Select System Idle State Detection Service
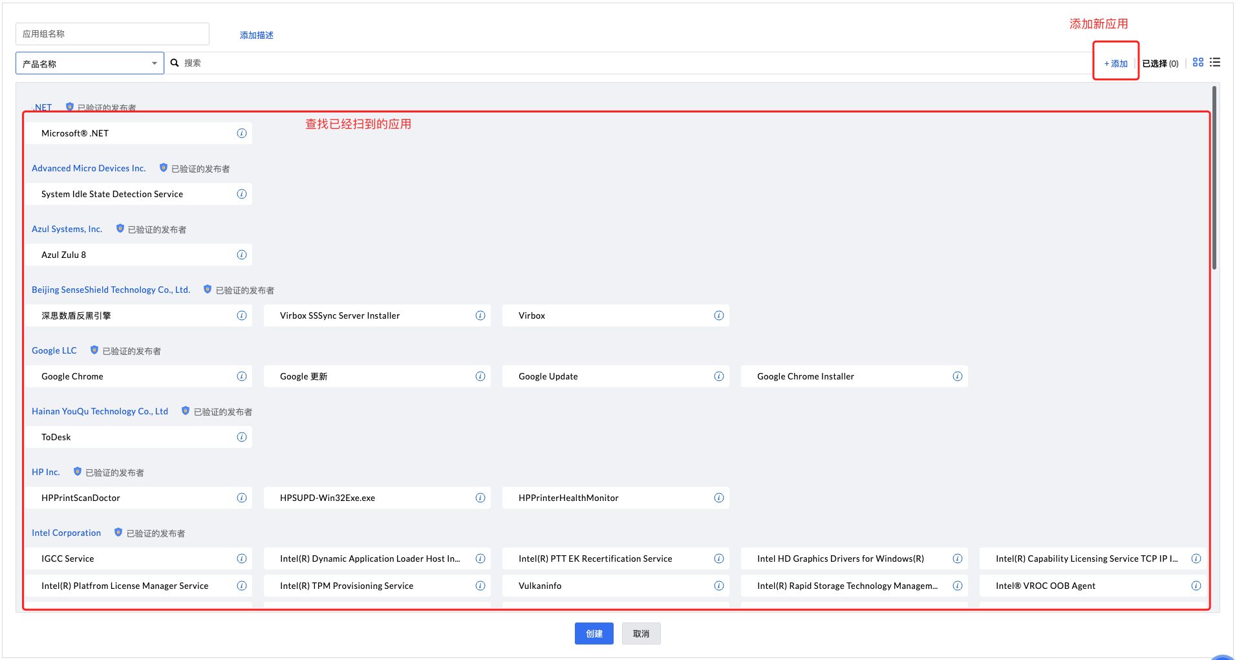 pyautogui.click(x=139, y=194)
